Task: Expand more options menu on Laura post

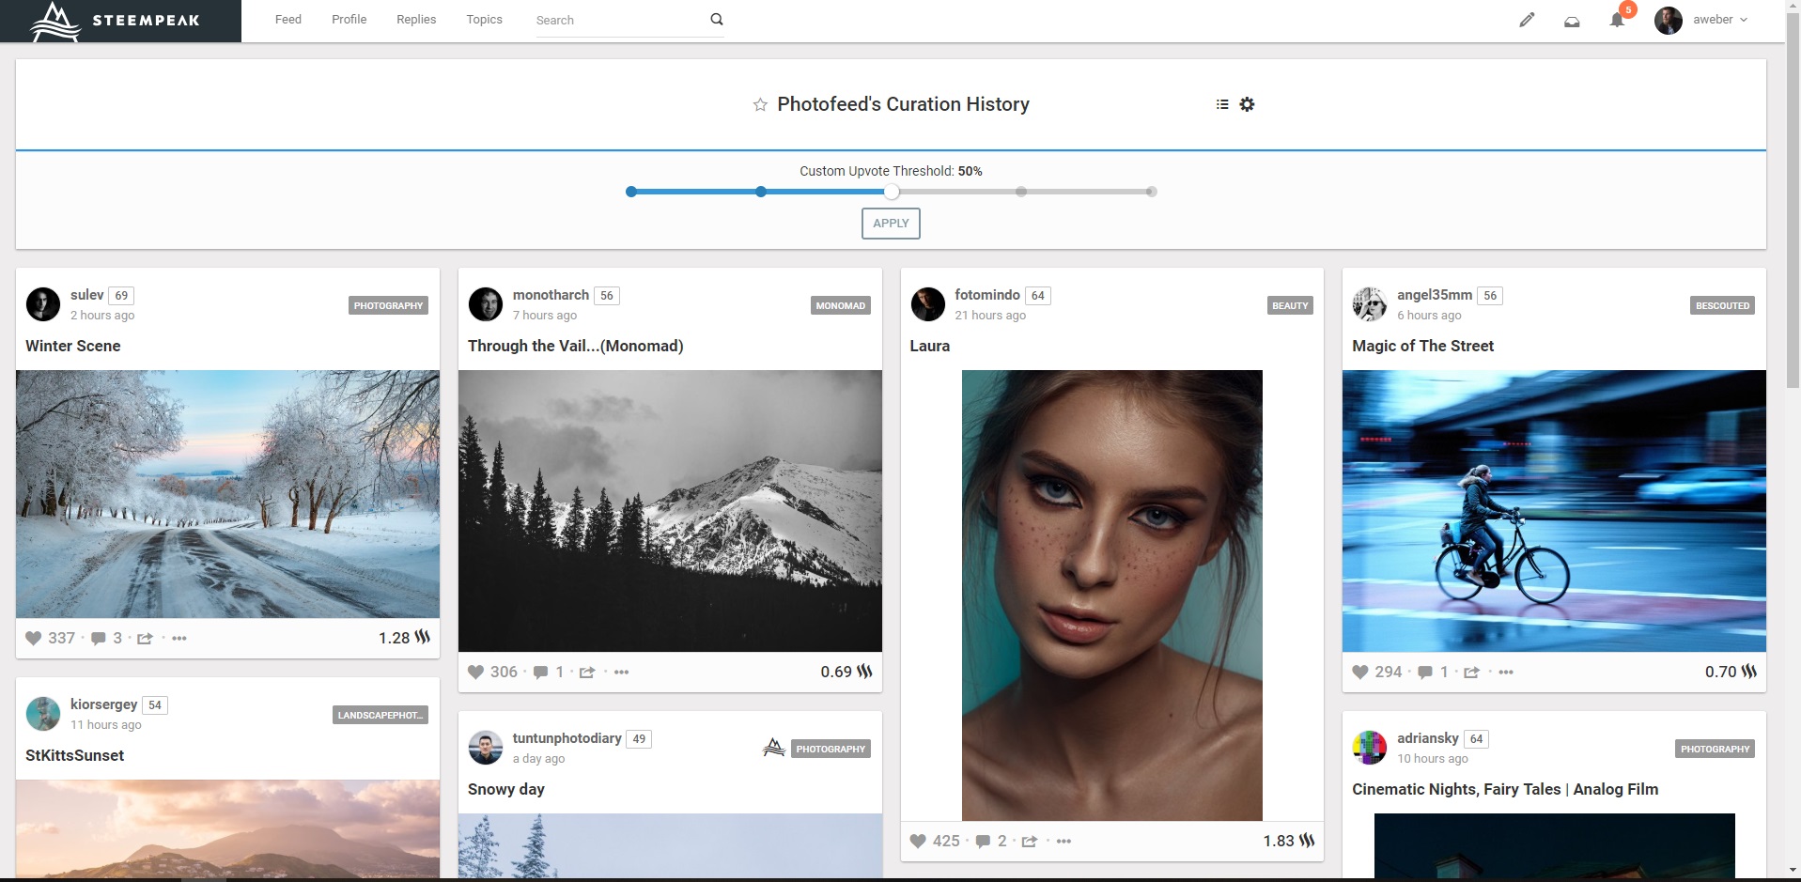Action: [x=1064, y=842]
